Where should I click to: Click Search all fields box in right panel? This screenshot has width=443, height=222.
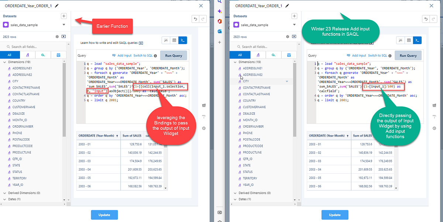[x=265, y=47]
